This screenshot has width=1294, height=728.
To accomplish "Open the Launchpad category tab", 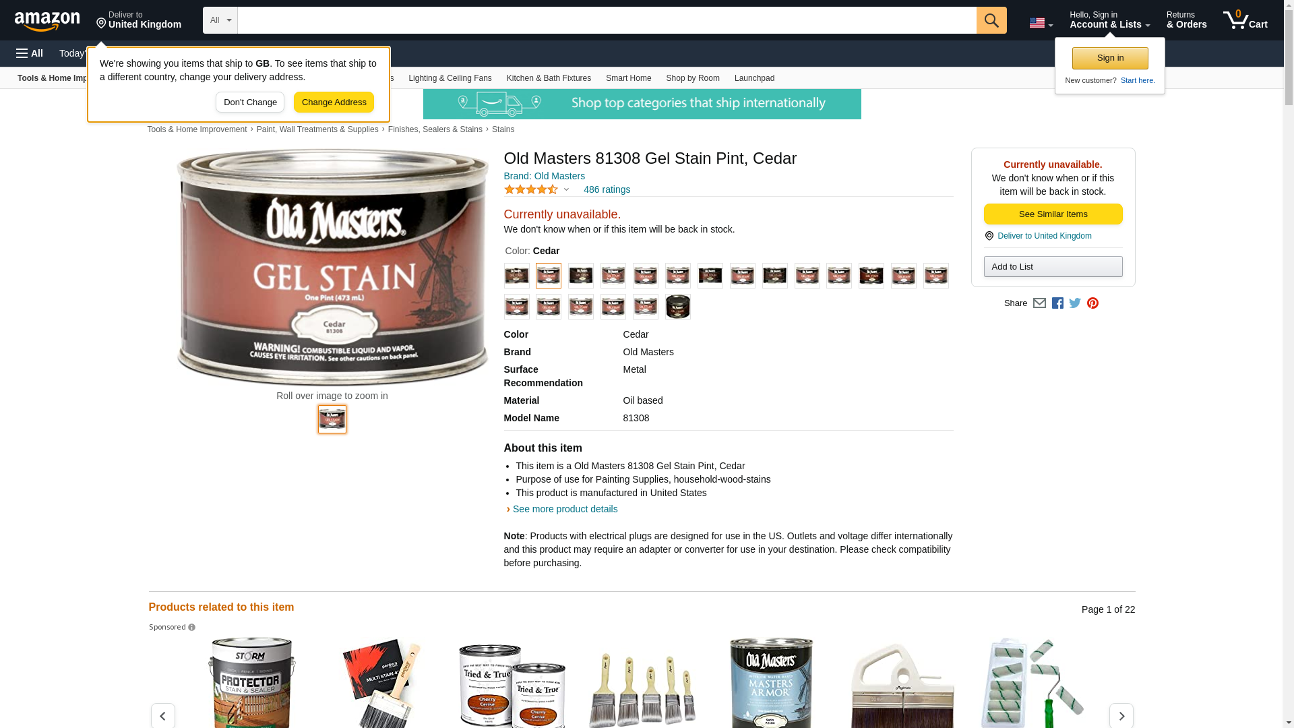I will (x=754, y=78).
